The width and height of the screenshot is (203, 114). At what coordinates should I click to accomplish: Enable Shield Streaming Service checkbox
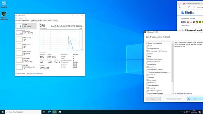click(x=147, y=91)
